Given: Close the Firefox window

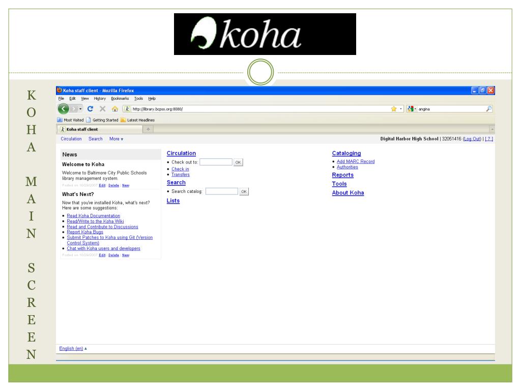Looking at the screenshot, I should pos(491,91).
